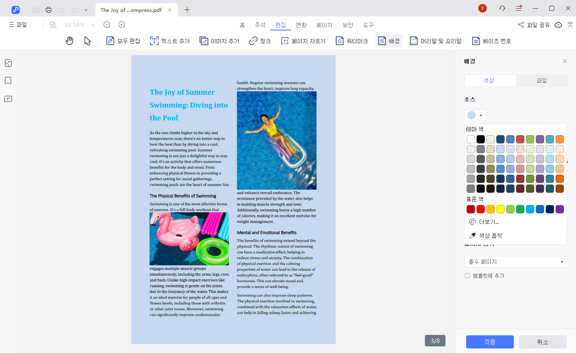
Task: Open the bookmark panel in left sidebar
Action: point(8,81)
